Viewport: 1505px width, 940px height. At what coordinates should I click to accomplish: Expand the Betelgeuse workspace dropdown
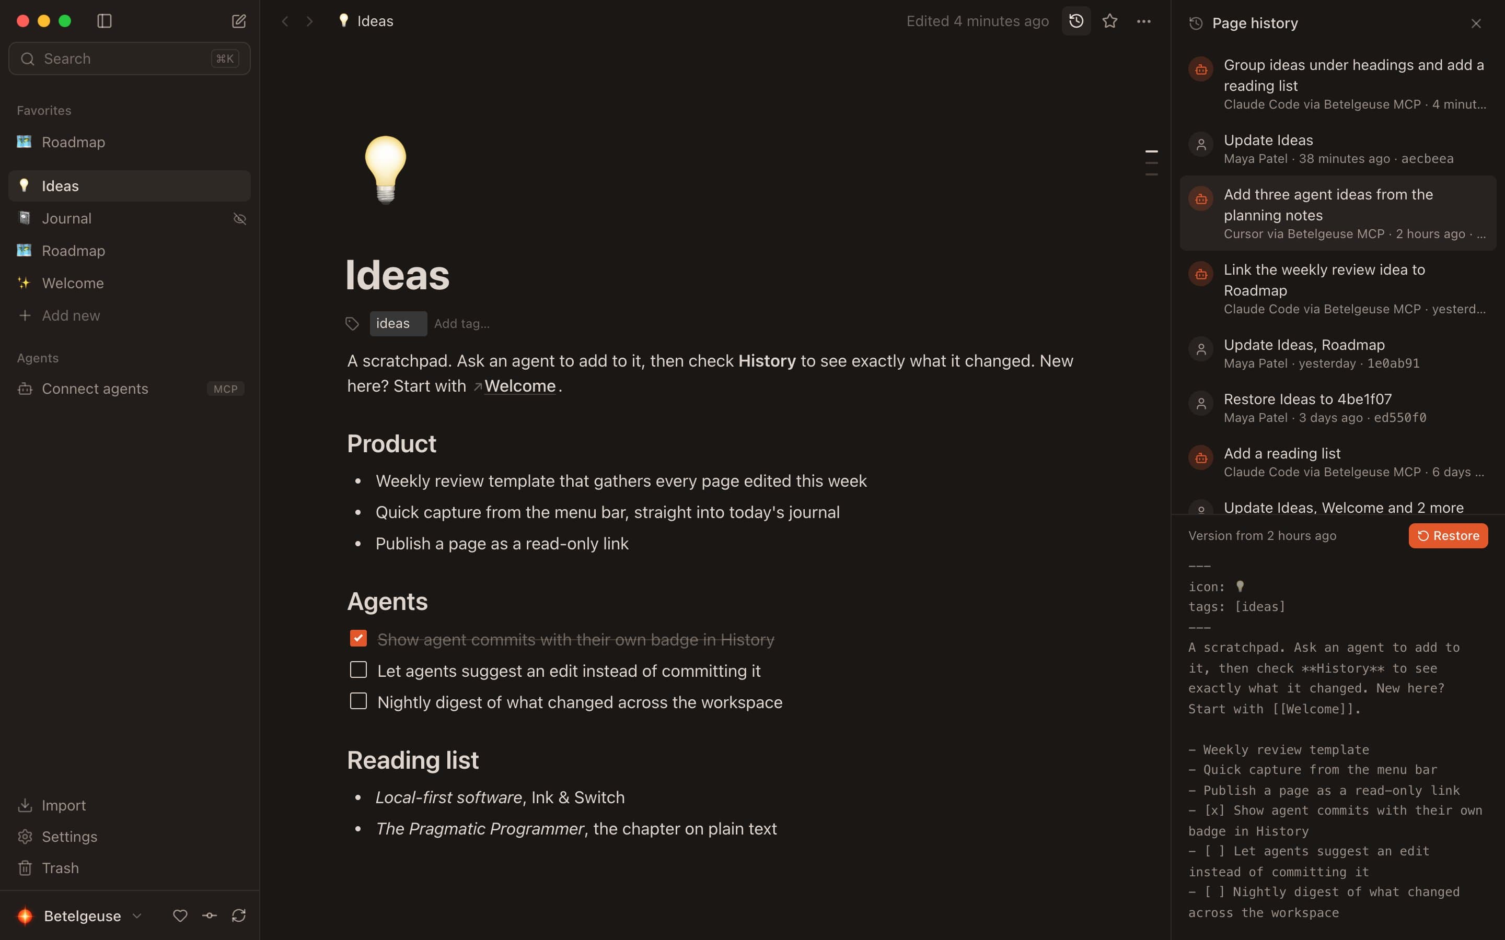[137, 915]
